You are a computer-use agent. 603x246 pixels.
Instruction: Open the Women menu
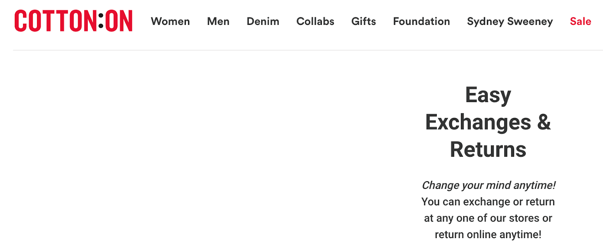(x=170, y=21)
